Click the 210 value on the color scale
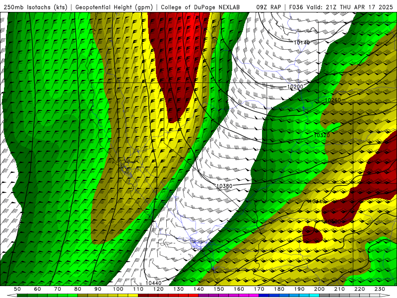 [339, 289]
